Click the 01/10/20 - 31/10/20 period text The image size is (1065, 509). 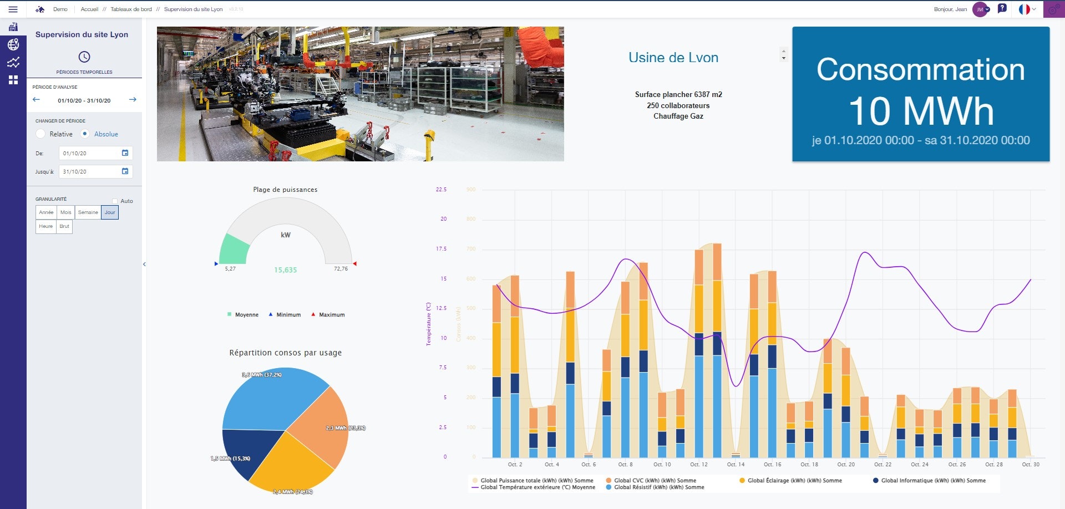[x=84, y=100]
